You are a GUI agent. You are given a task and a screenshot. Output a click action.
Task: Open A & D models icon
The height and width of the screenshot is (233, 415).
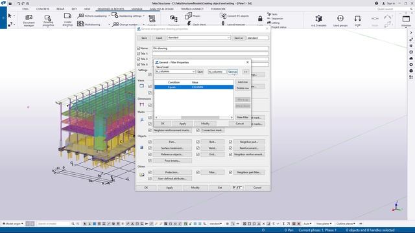point(318,19)
